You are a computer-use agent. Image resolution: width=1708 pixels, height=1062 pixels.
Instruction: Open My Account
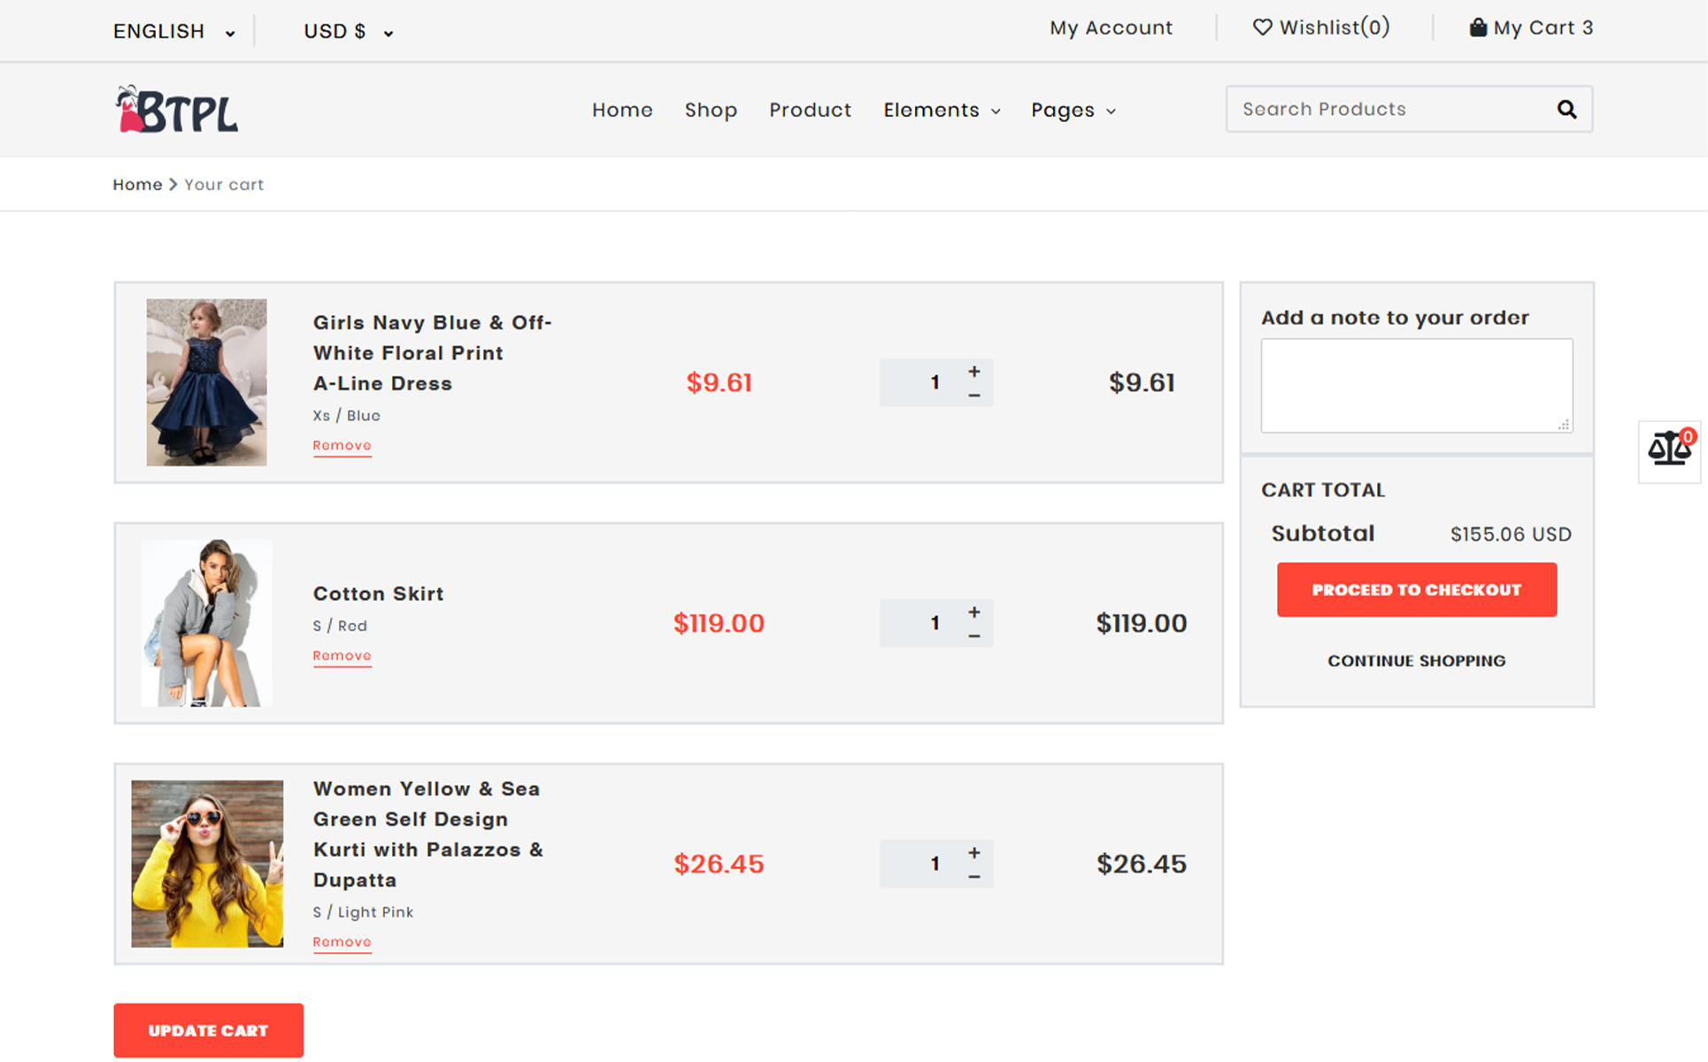click(1111, 27)
